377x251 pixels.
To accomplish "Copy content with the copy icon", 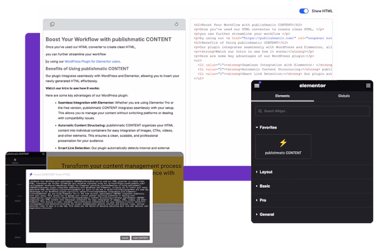I will pyautogui.click(x=52, y=24).
